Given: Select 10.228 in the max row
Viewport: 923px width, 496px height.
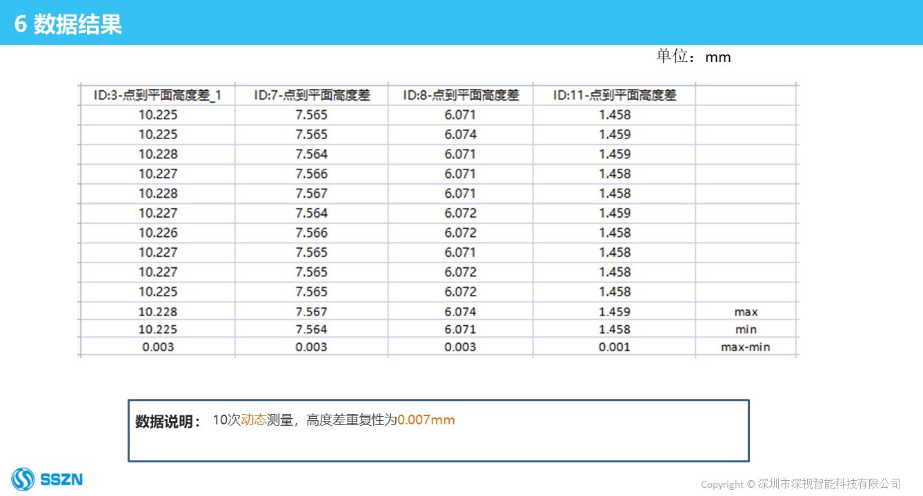Looking at the screenshot, I should coord(158,312).
